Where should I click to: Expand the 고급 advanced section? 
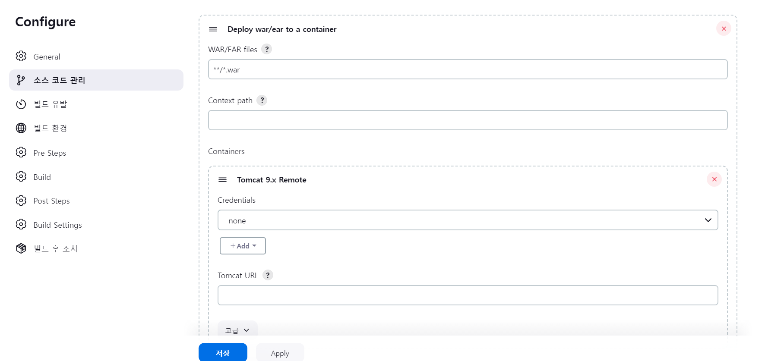pos(237,330)
